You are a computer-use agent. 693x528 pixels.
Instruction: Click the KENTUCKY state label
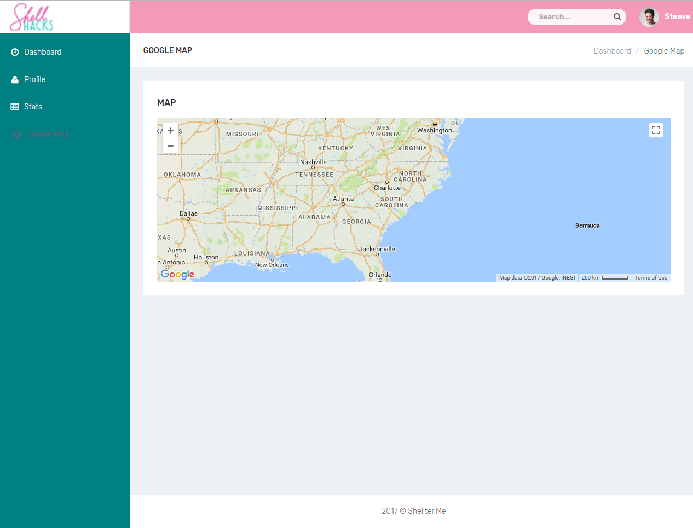click(x=336, y=148)
